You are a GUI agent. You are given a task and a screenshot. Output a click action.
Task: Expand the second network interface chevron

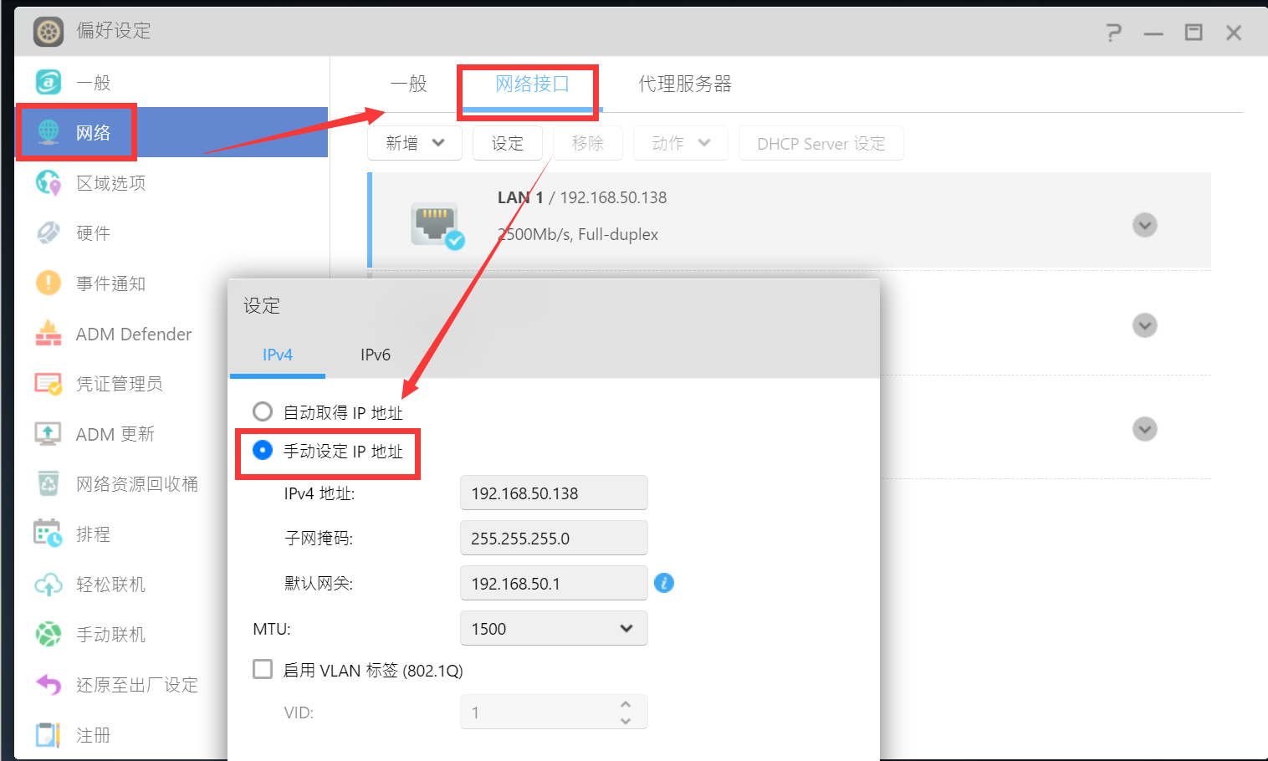pos(1145,325)
